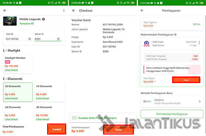
Task: Open the Mobile Legends game thumbnail
Action: [x=10, y=21]
